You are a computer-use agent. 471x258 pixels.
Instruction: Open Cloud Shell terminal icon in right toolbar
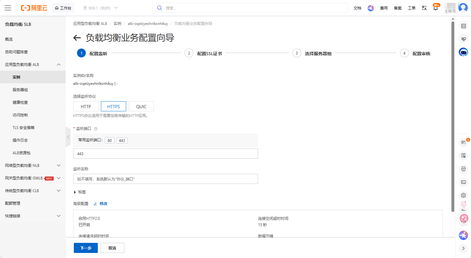click(463, 182)
